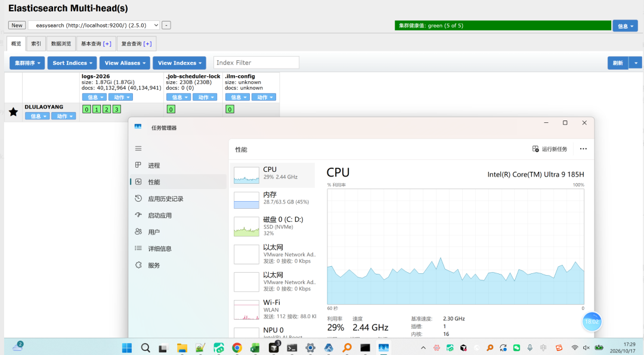
Task: Launch File Explorer from the taskbar
Action: [x=182, y=348]
